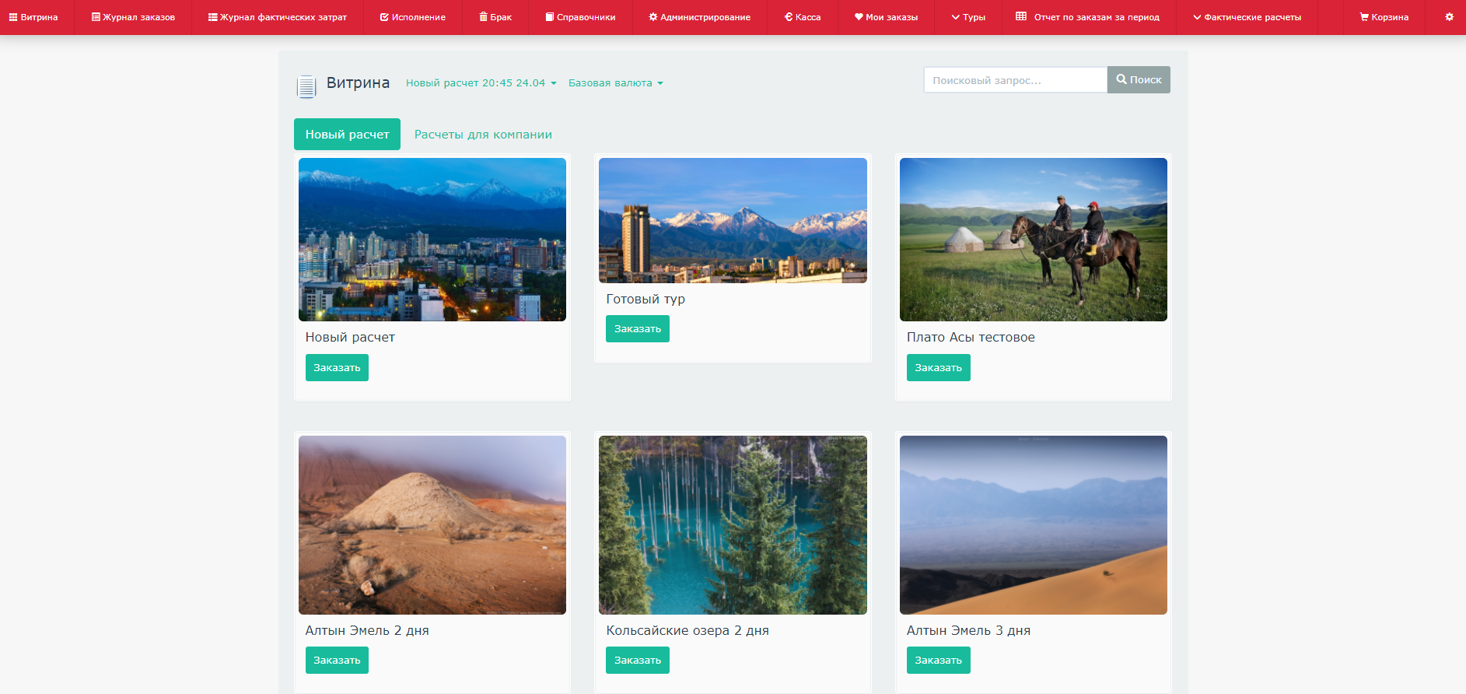Viewport: 1466px width, 694px height.
Task: Order the Новый расчет card with Заказать
Action: (x=337, y=368)
